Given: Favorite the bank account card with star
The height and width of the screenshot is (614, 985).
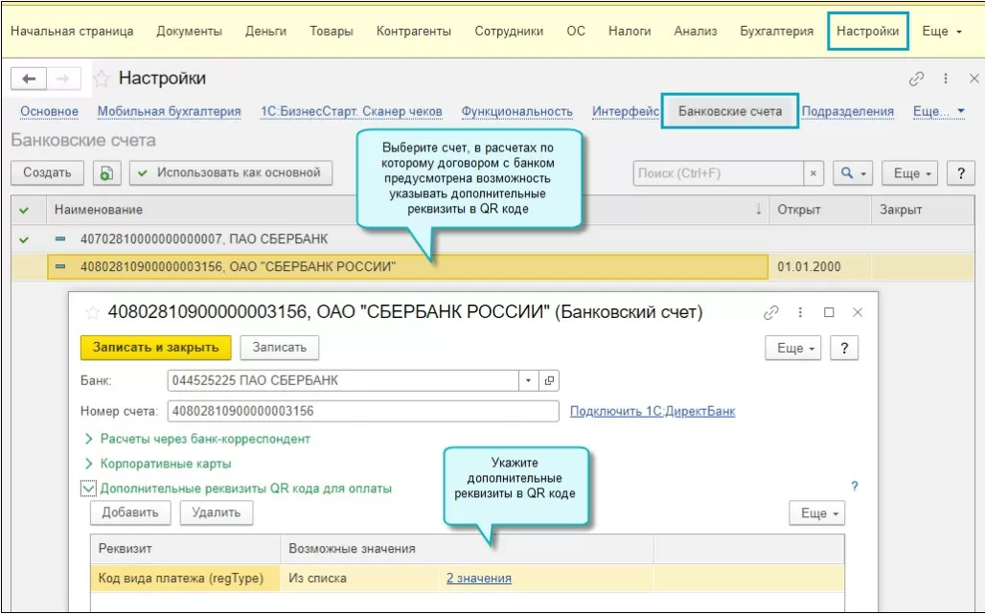Looking at the screenshot, I should pos(92,312).
